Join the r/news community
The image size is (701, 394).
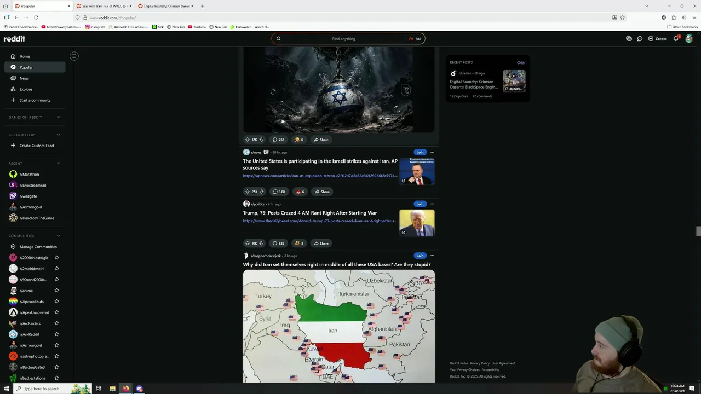point(420,152)
